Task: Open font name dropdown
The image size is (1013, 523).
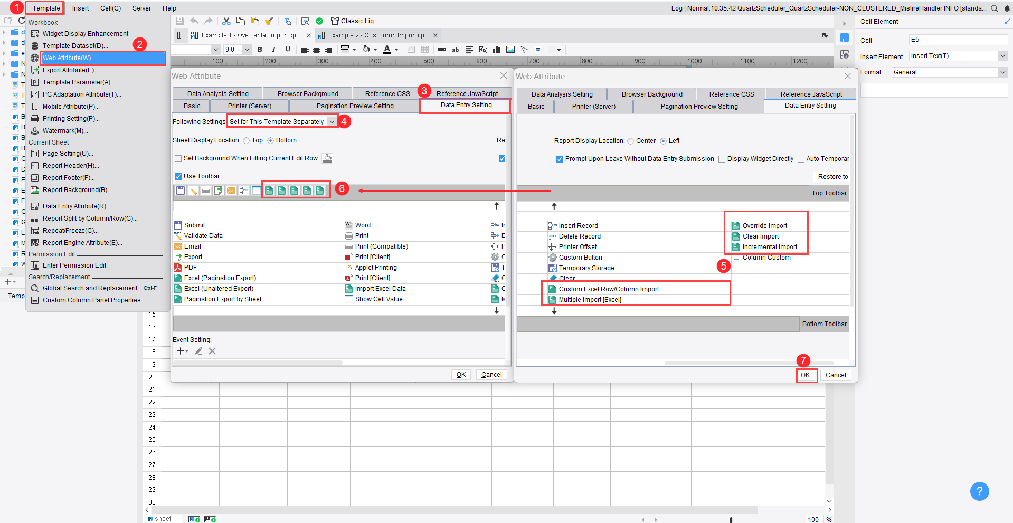Action: [215, 50]
